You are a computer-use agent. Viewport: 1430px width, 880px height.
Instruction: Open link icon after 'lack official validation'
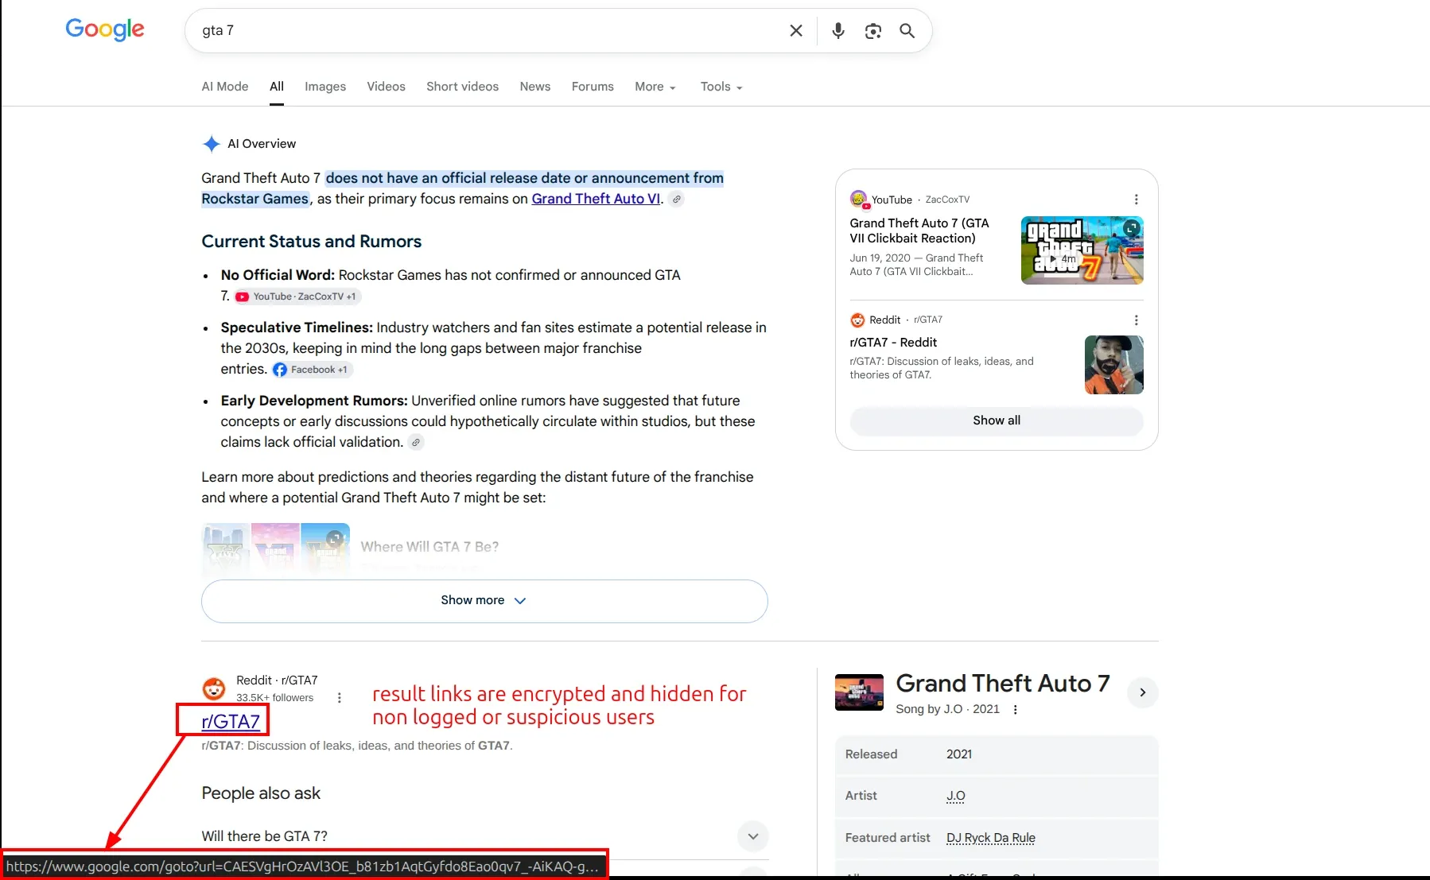click(x=416, y=443)
